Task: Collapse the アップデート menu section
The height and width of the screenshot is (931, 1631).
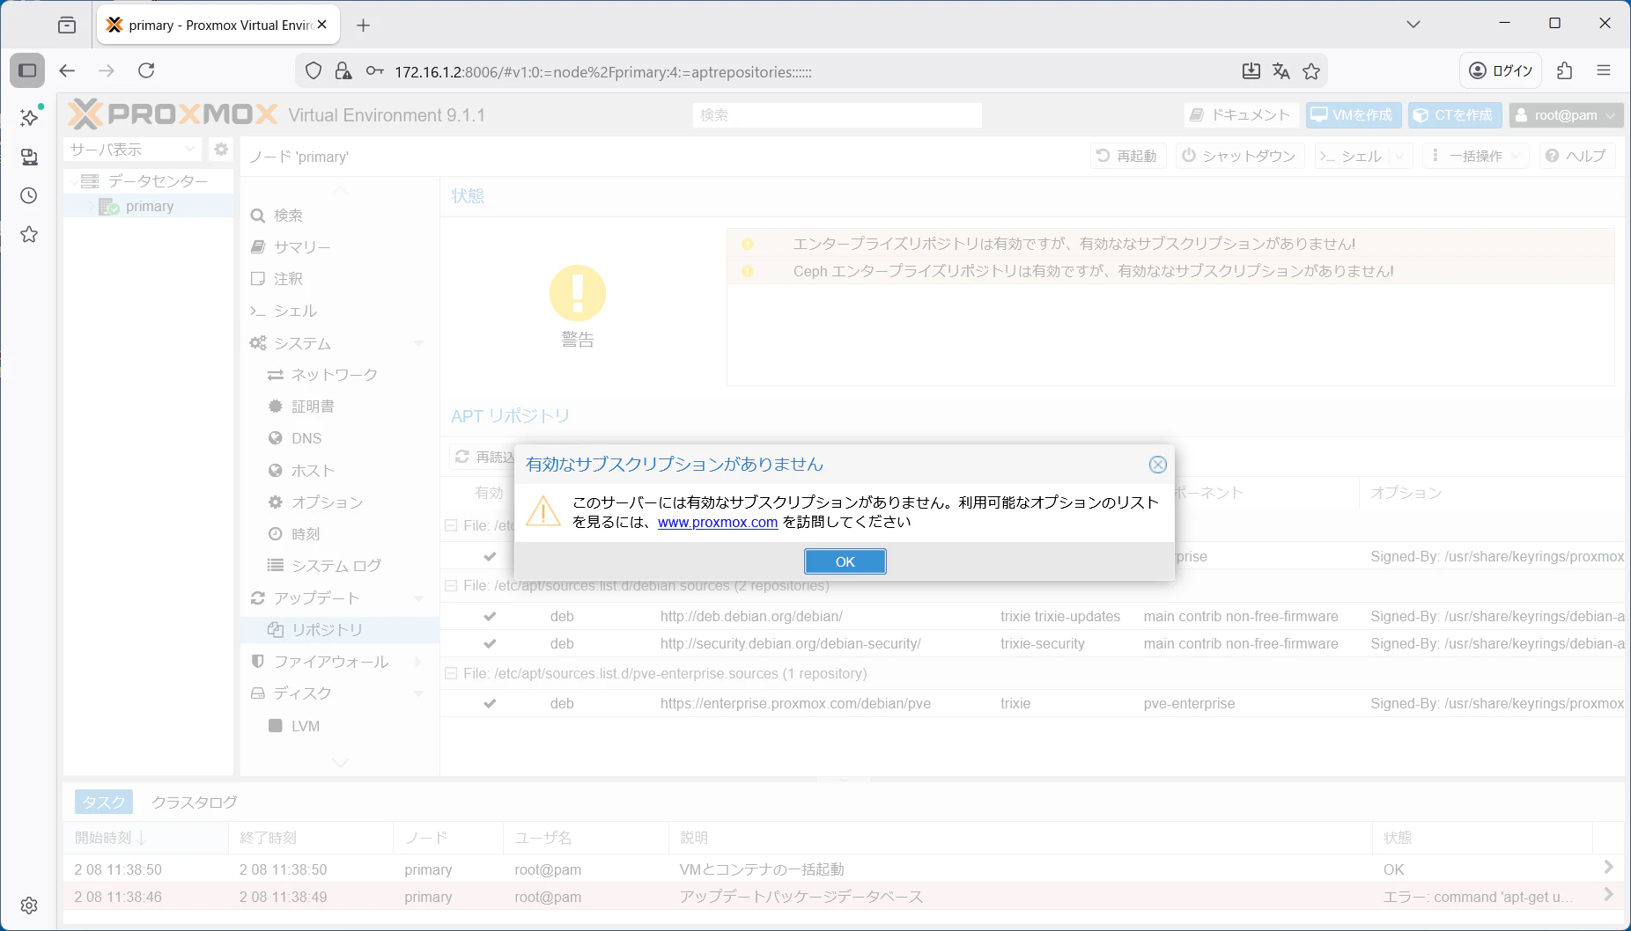Action: (x=419, y=598)
